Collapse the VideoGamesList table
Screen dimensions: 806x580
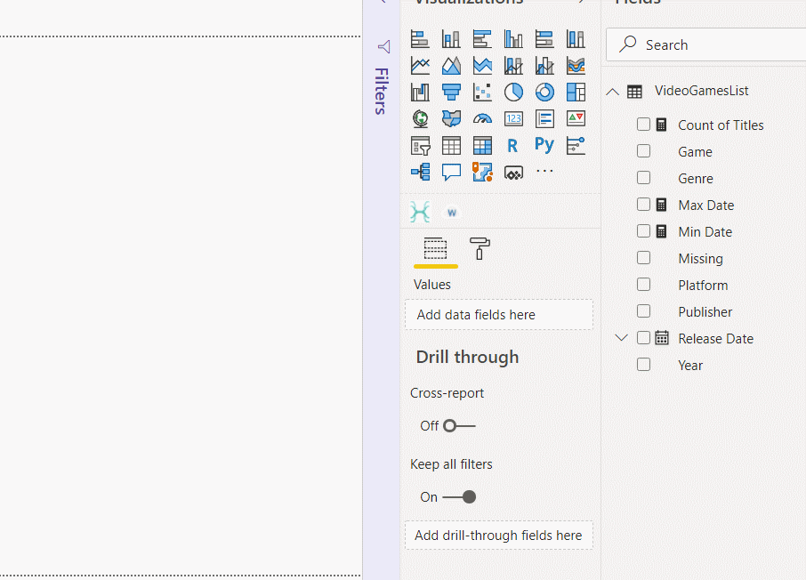coord(612,92)
